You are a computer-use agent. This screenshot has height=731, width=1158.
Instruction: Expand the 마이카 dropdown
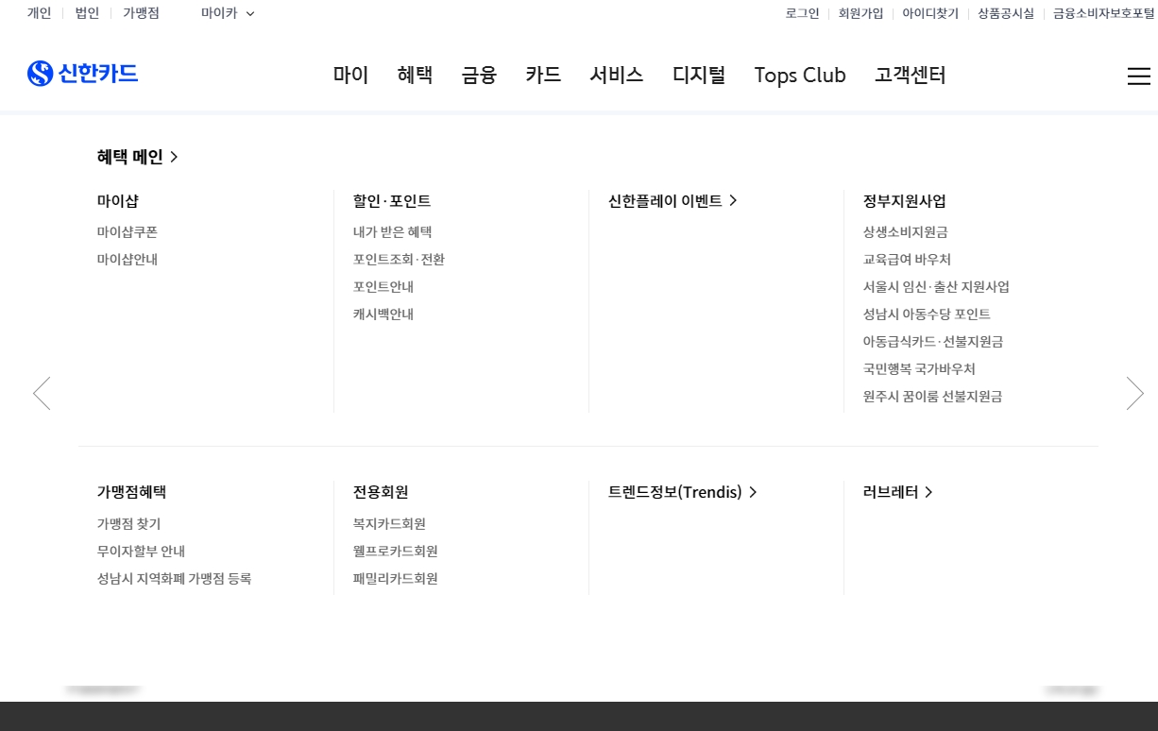pos(228,13)
